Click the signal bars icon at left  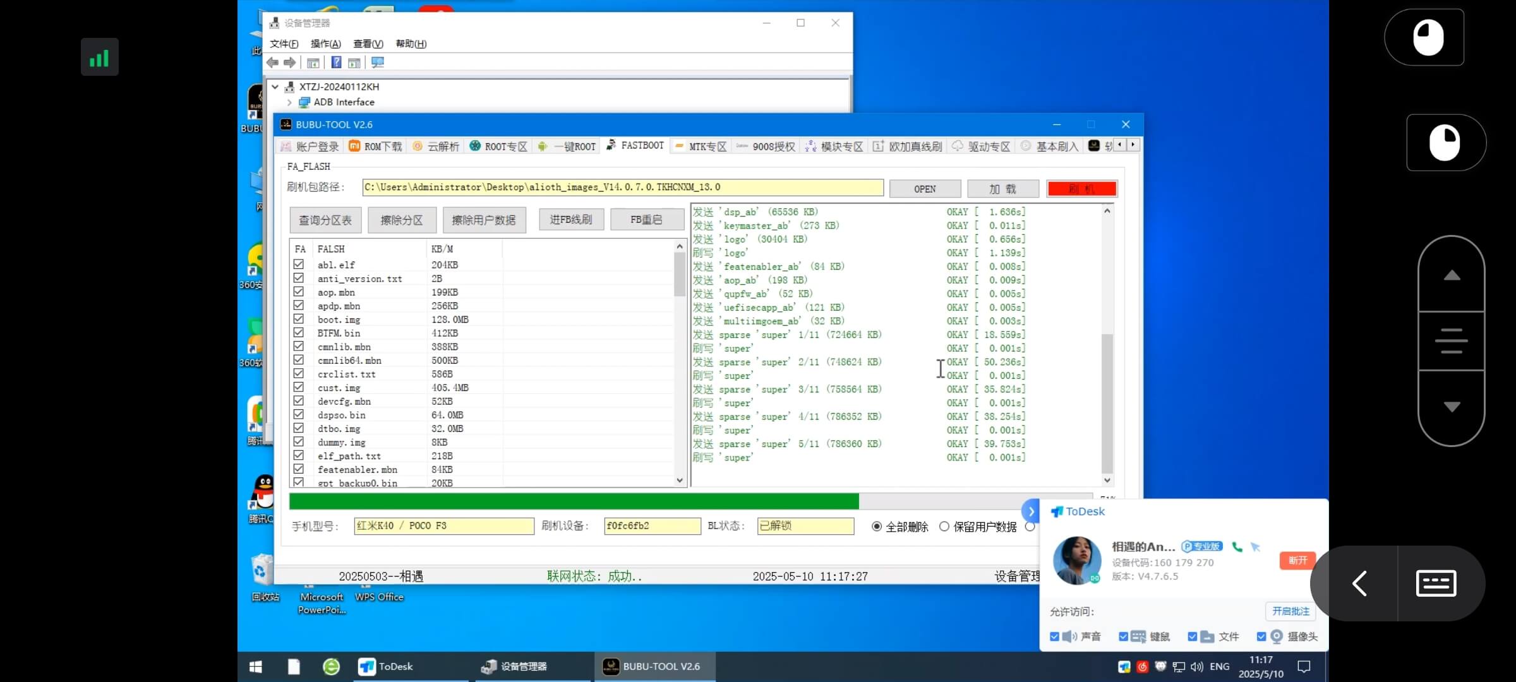tap(99, 57)
